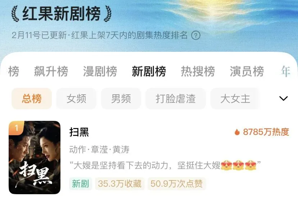The width and height of the screenshot is (298, 205).
Task: Click the 35.3万收藏 tag
Action: click(120, 184)
